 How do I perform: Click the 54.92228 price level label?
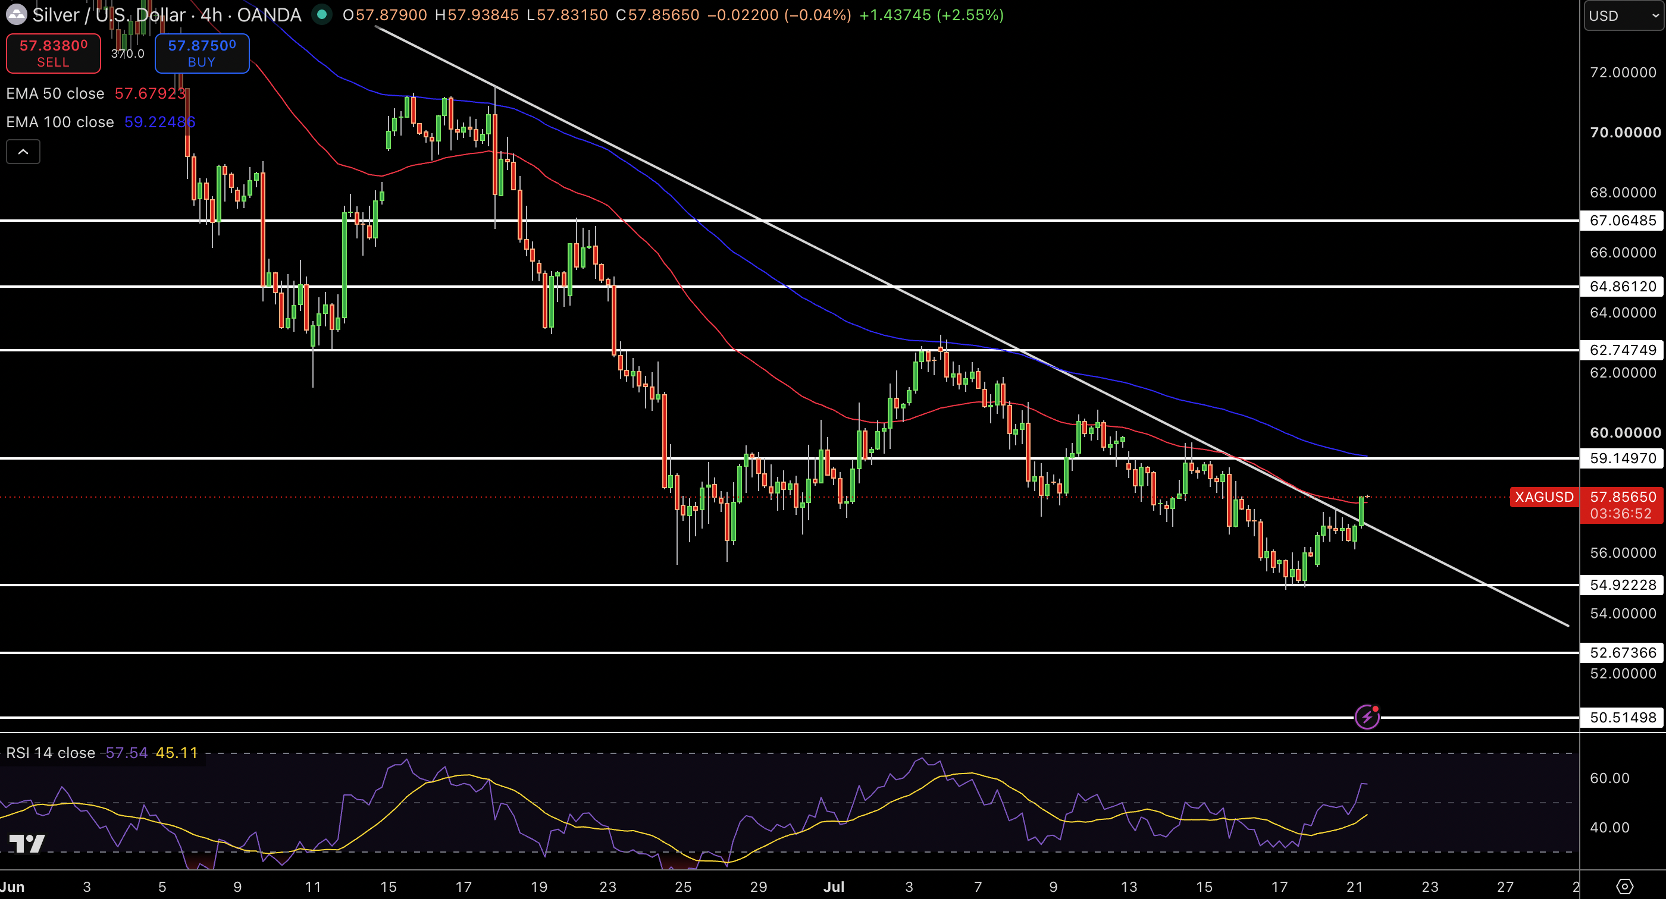(1623, 585)
